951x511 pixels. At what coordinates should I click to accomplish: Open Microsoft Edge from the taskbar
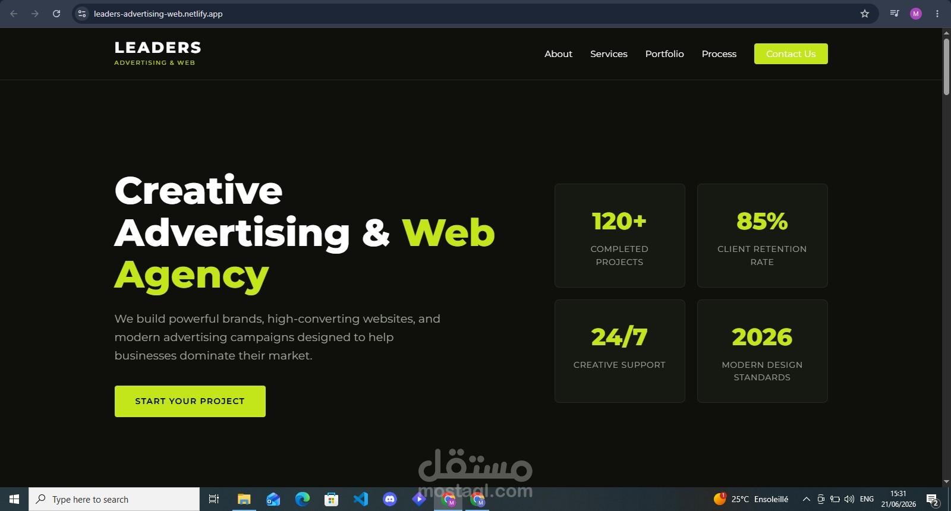click(303, 499)
